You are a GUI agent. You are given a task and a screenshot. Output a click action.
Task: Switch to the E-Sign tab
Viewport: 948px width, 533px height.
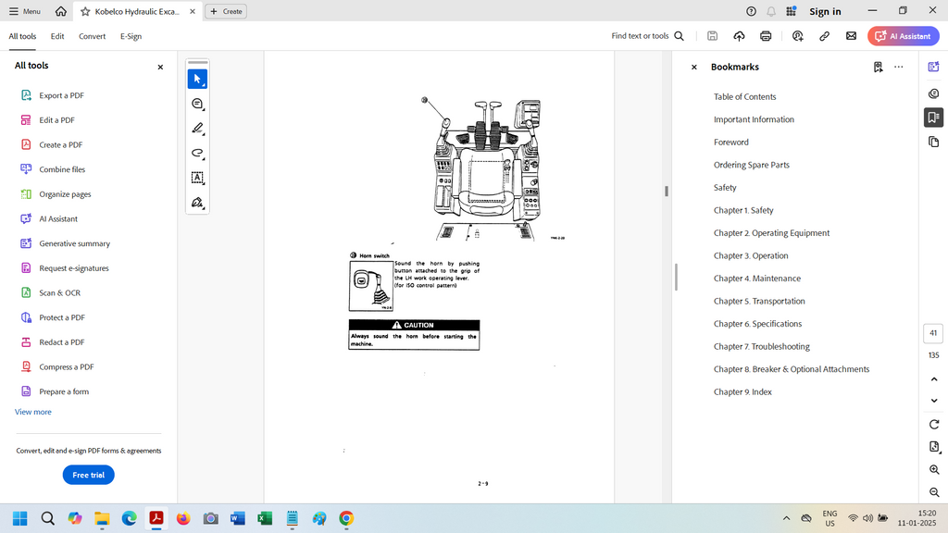click(x=131, y=36)
